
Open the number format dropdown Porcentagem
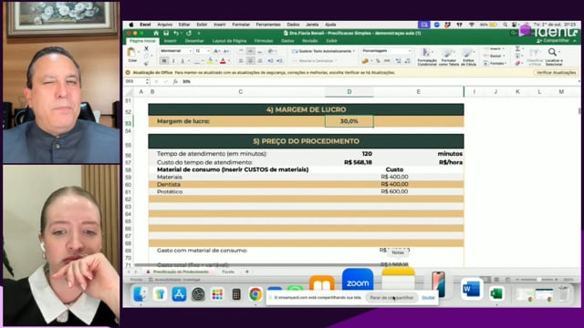386,51
